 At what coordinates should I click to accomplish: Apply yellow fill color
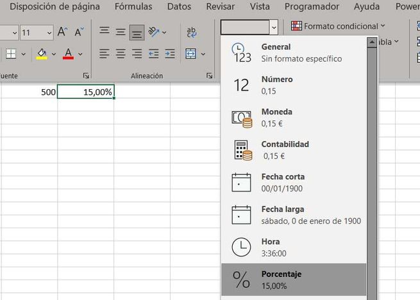coord(42,54)
